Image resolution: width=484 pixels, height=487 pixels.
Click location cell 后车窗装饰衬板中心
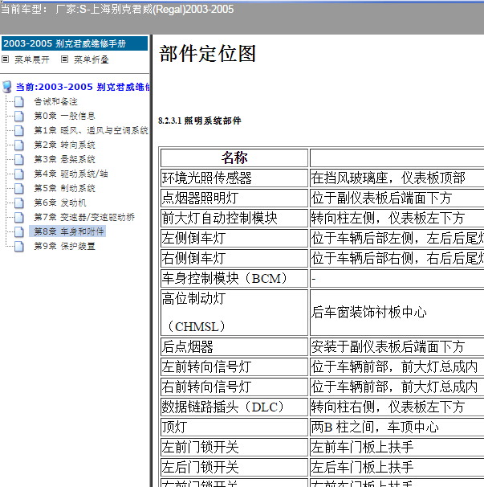point(397,313)
